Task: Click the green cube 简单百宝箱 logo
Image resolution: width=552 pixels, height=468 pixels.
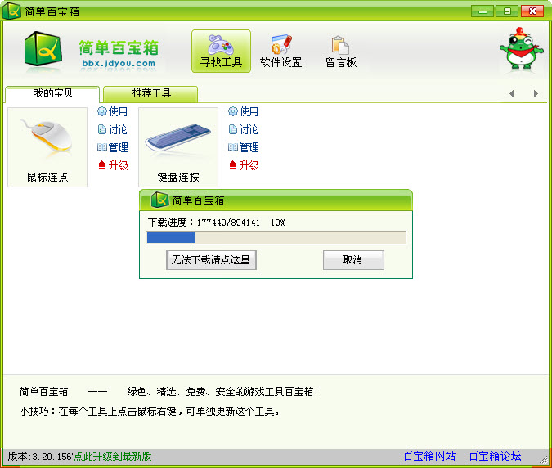Action: [43, 49]
